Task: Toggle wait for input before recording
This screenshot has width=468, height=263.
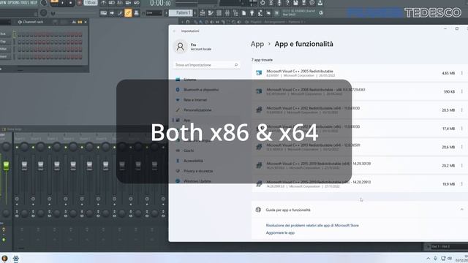Action: click(111, 3)
